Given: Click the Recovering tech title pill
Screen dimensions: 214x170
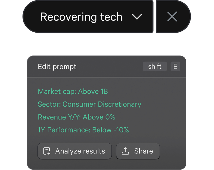Looking at the screenshot, I should (82, 17).
